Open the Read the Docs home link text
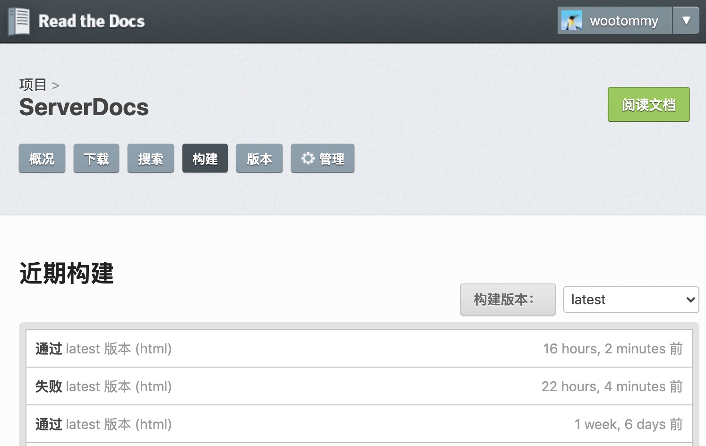The width and height of the screenshot is (706, 446). tap(92, 21)
